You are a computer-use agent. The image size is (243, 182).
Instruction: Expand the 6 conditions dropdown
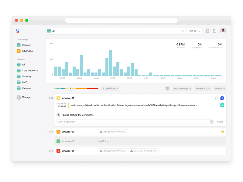pos(110,88)
